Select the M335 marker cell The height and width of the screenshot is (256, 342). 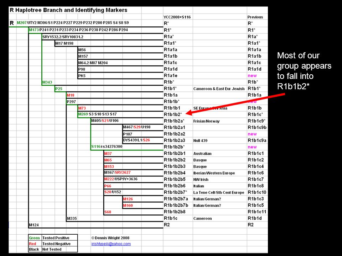coord(72,219)
